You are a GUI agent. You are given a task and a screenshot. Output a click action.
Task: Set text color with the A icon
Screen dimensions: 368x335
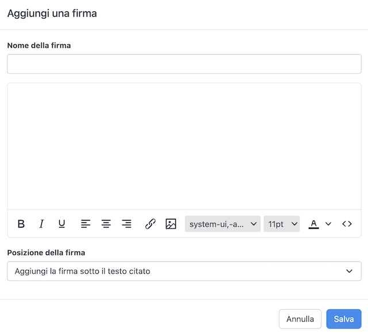coord(313,224)
